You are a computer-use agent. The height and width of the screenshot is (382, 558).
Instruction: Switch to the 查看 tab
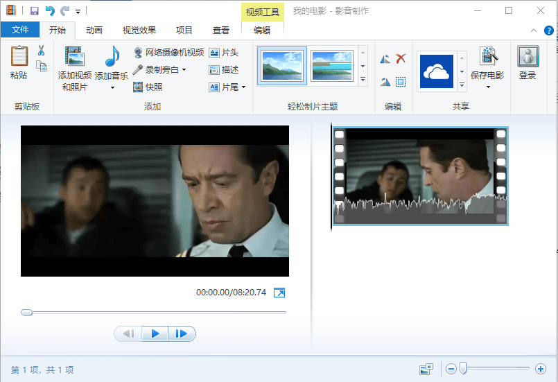(x=221, y=31)
